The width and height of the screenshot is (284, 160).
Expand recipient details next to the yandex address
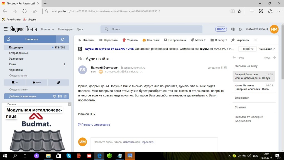coord(141,72)
